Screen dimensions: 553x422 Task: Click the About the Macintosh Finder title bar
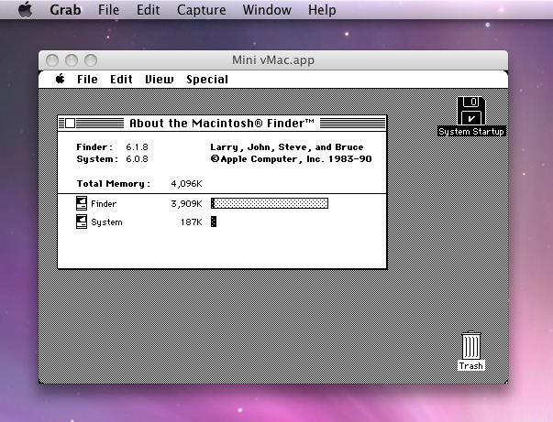222,123
